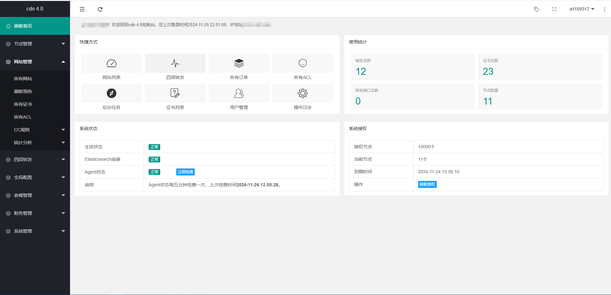Click the refresh icon in top bar
Screen dimensions: 611x295
coord(100,9)
